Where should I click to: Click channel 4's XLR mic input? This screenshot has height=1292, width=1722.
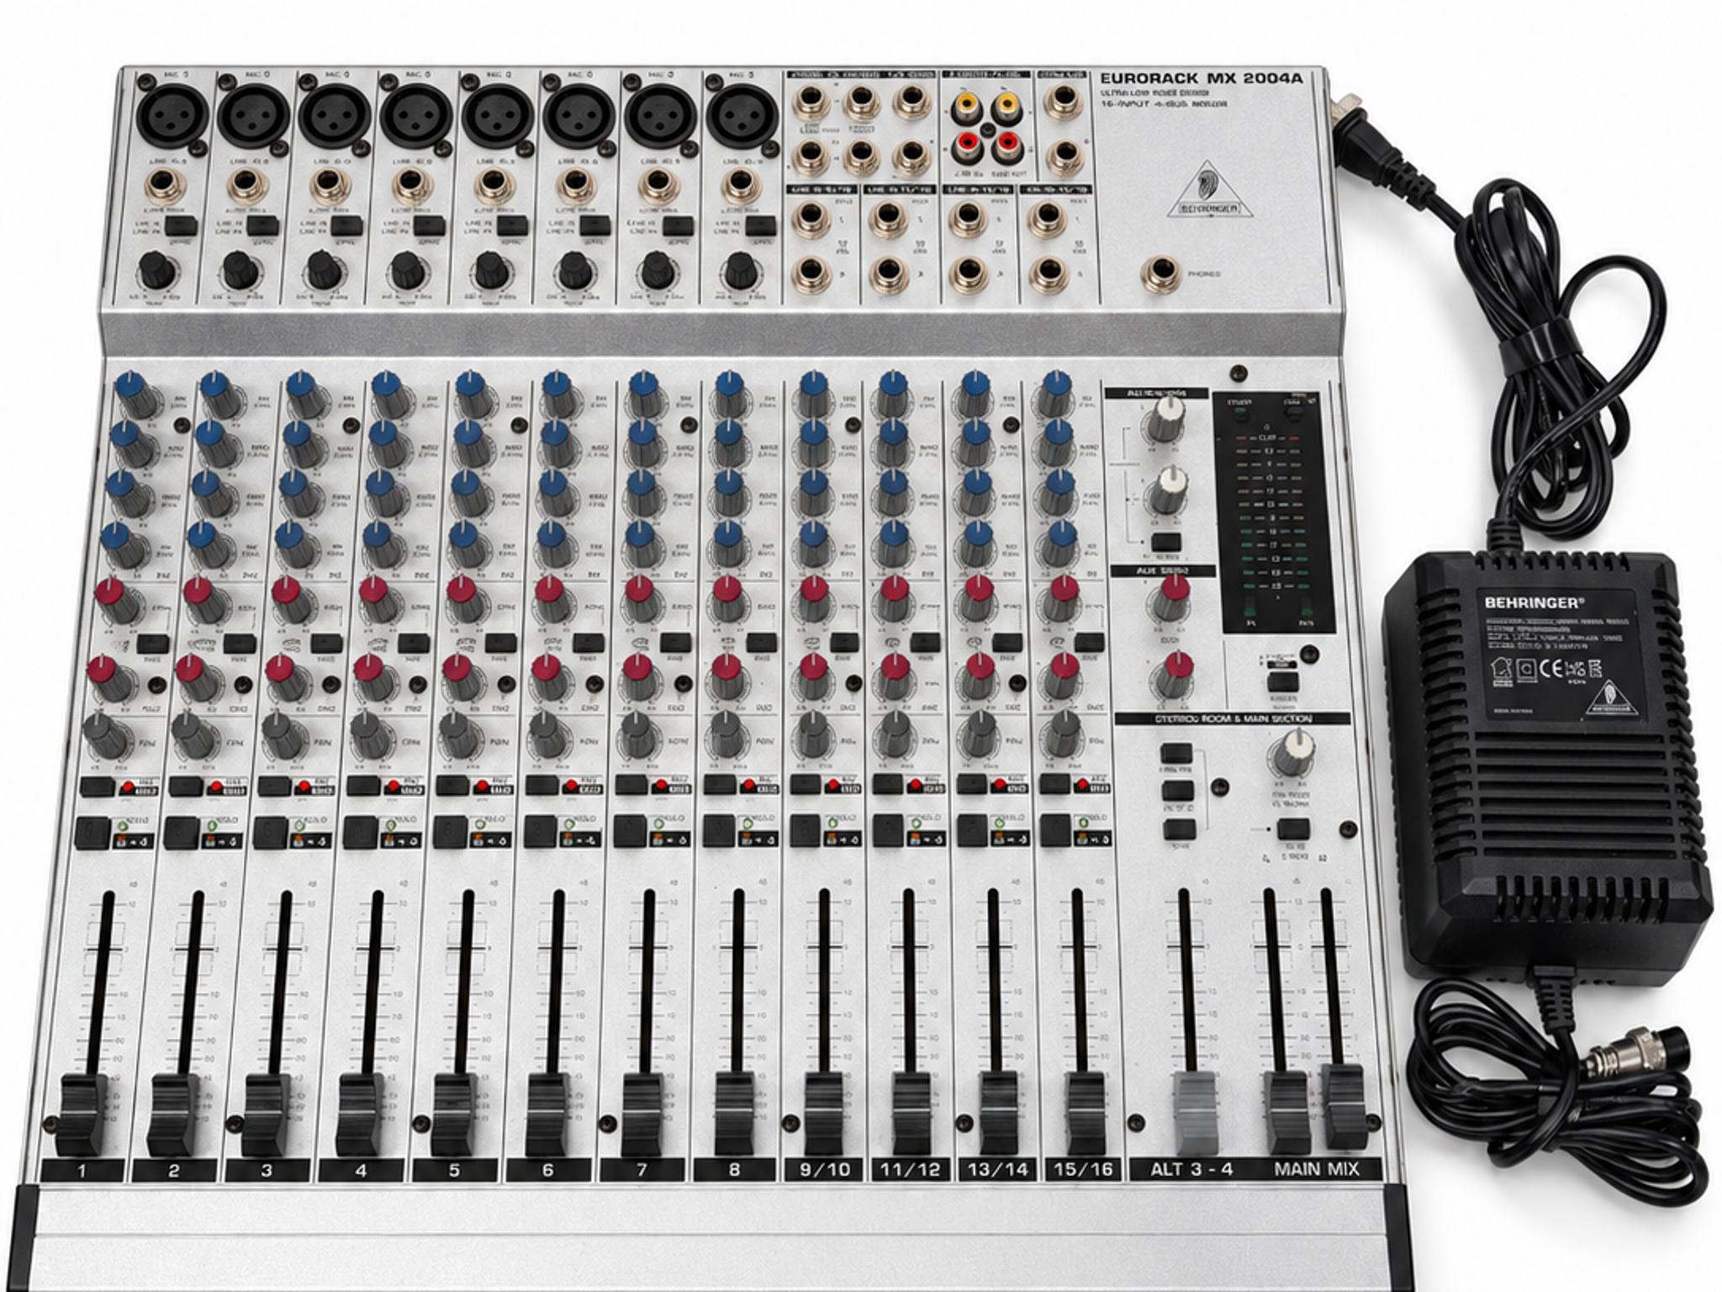[x=415, y=114]
